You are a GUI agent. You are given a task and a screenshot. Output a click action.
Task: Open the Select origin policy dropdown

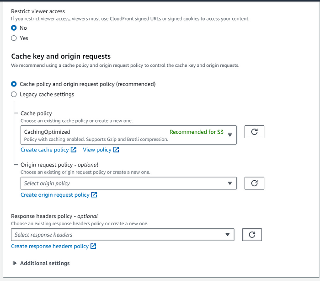point(128,184)
